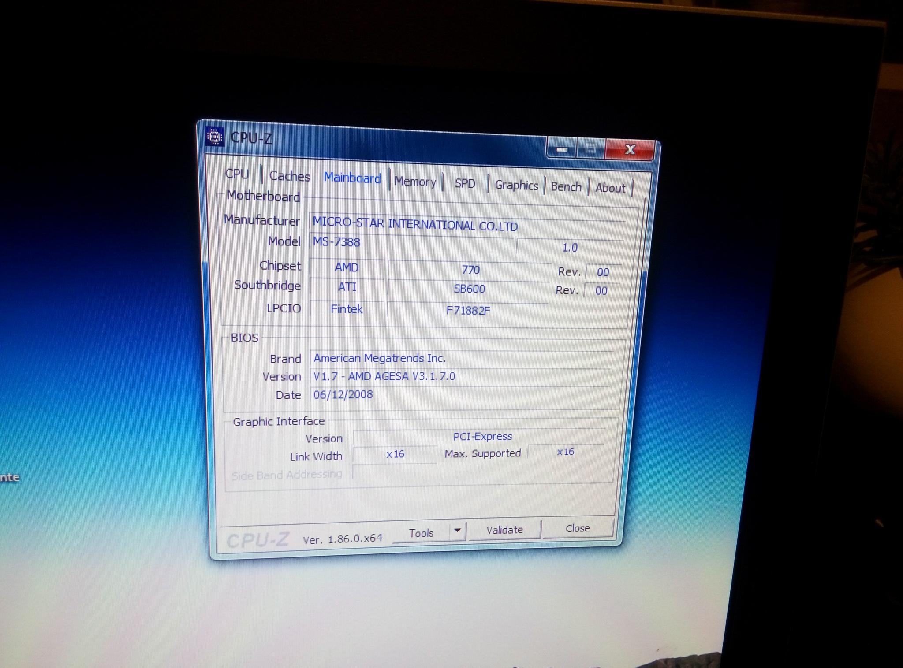This screenshot has height=668, width=903.
Task: Click the southbridge Rev. 00 value
Action: point(601,291)
